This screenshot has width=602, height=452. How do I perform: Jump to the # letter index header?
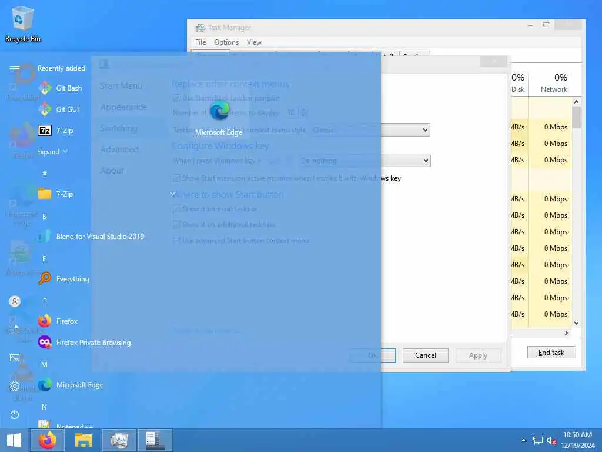point(45,174)
